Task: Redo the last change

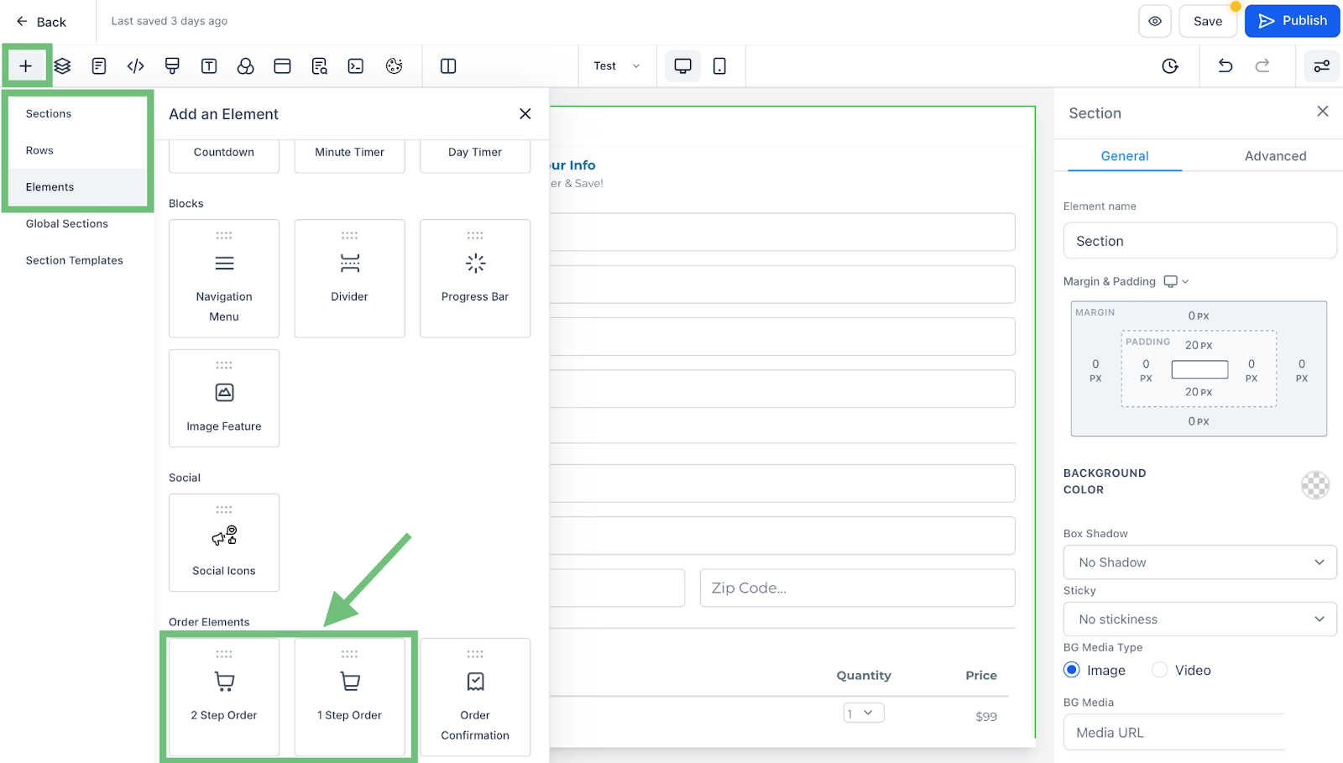Action: (x=1262, y=65)
